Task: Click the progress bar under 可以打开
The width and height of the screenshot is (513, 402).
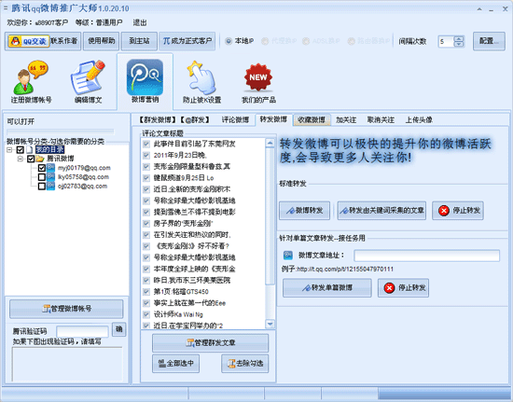Action: [61, 132]
